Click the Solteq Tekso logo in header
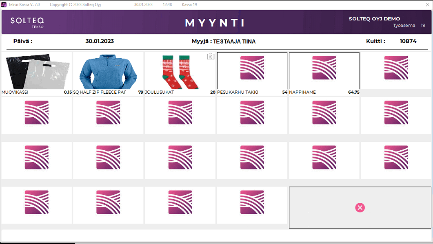The width and height of the screenshot is (433, 244). coord(27,22)
